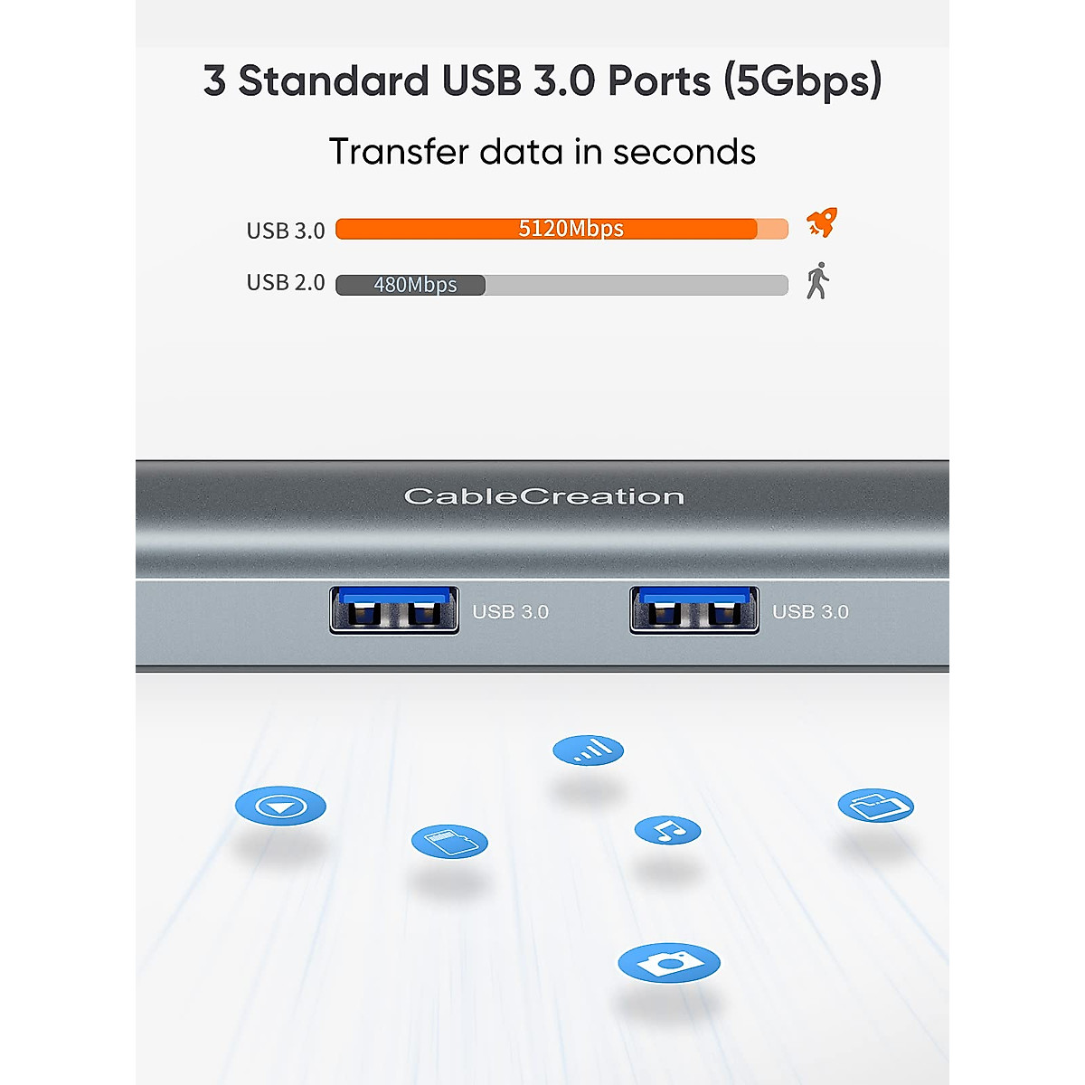
Task: Select the blue play button icon
Action: (280, 806)
